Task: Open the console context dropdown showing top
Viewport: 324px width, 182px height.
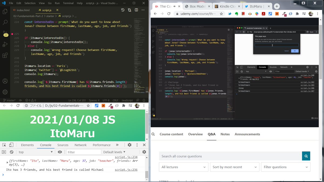Action: 35,152
